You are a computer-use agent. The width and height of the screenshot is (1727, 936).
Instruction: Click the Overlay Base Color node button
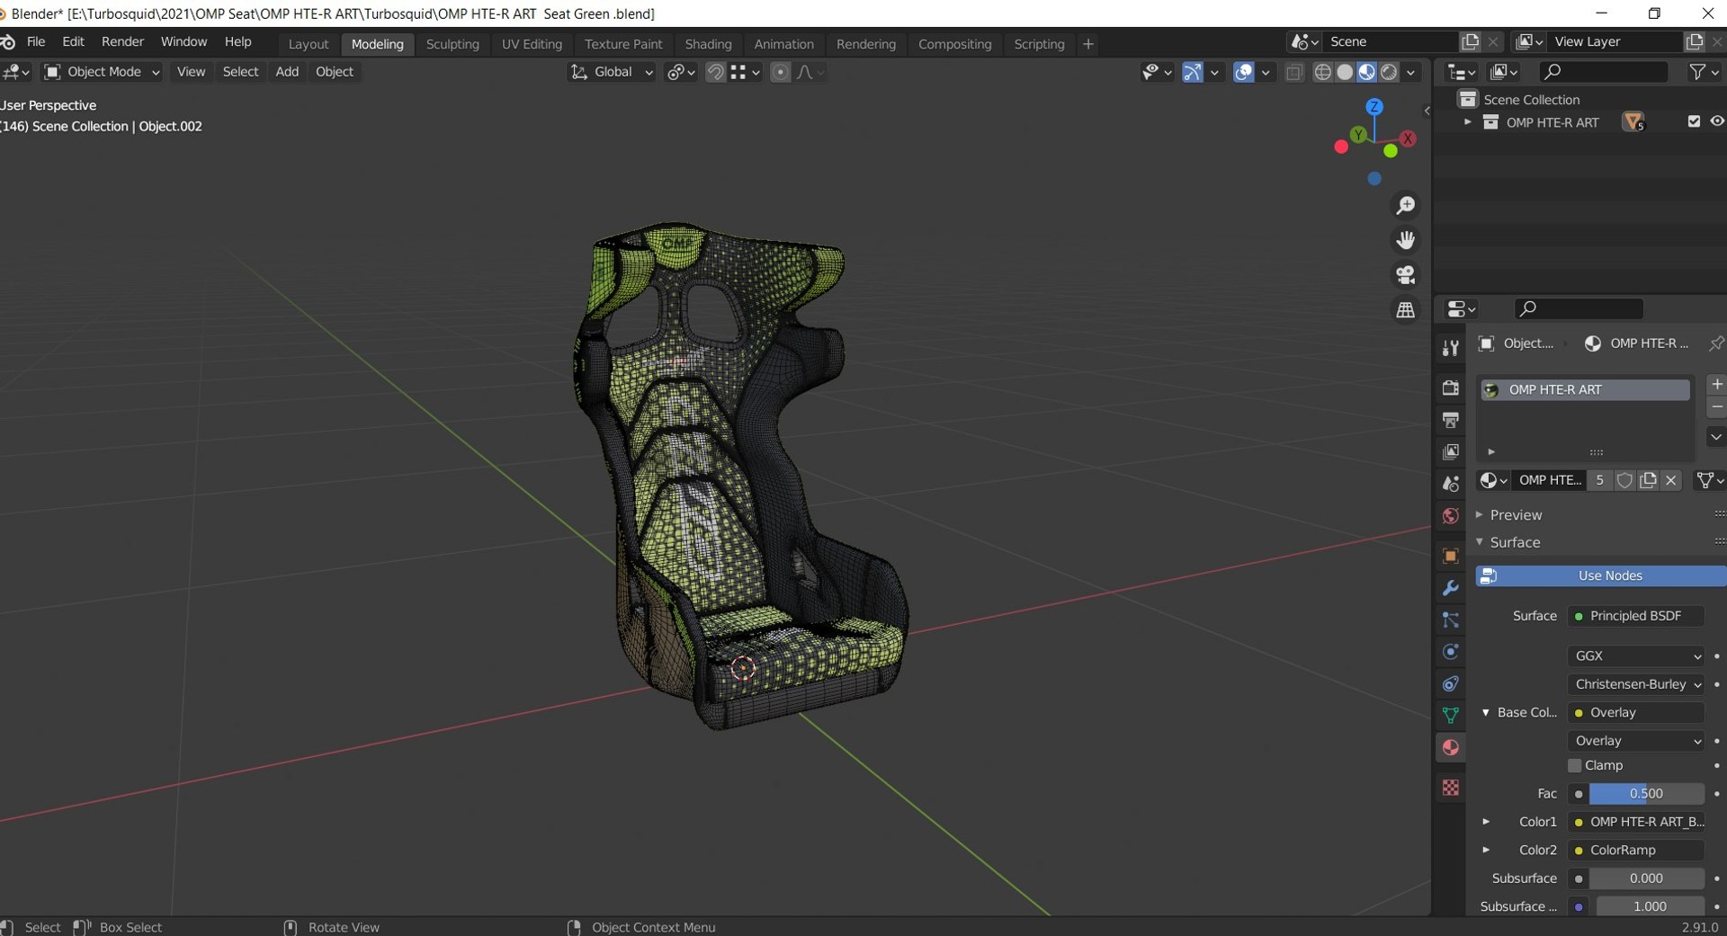tap(1635, 712)
